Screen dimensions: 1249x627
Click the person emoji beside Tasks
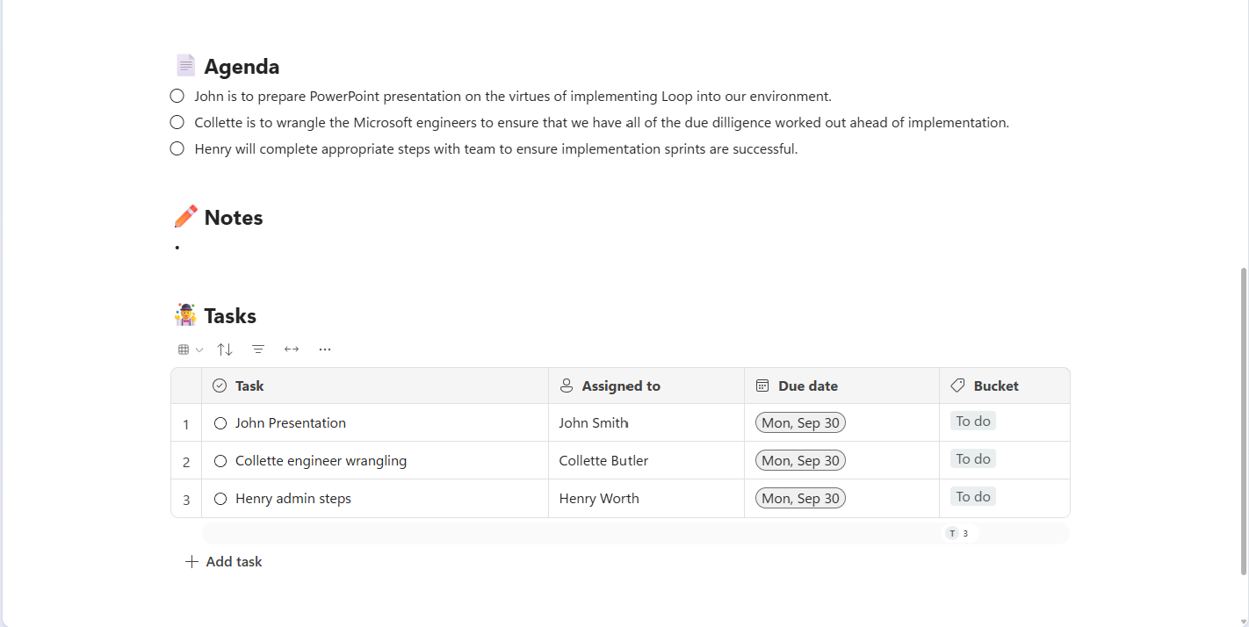[185, 314]
